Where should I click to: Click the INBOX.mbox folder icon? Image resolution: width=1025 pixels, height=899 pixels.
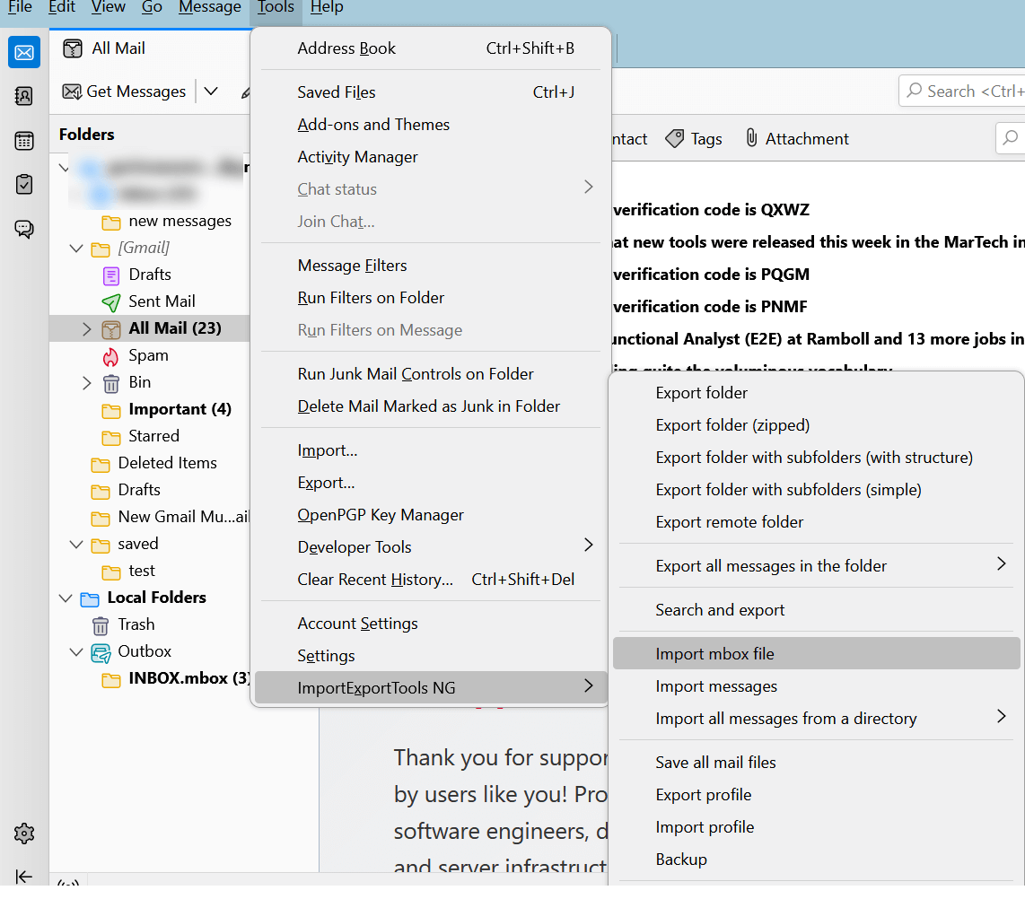click(x=111, y=680)
